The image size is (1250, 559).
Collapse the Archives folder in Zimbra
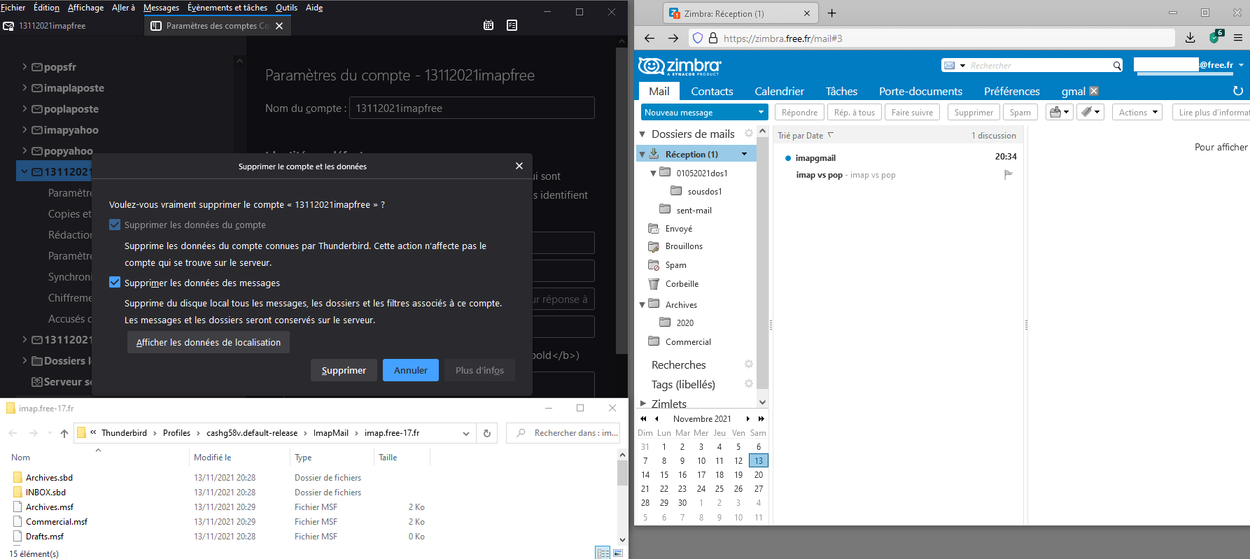(x=642, y=305)
